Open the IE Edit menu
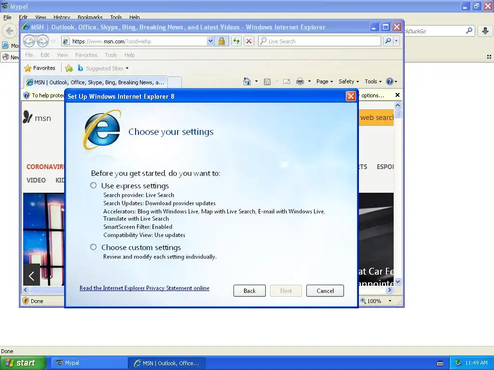494x370 pixels. [45, 55]
